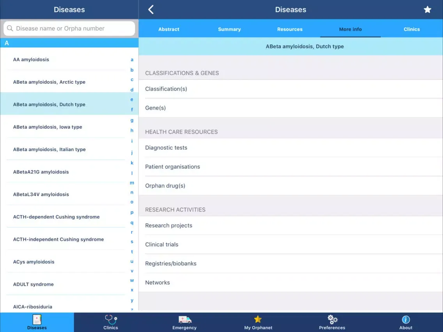Screen dimensions: 443x332
Task: Select the Clinics tab at top
Action: click(412, 29)
